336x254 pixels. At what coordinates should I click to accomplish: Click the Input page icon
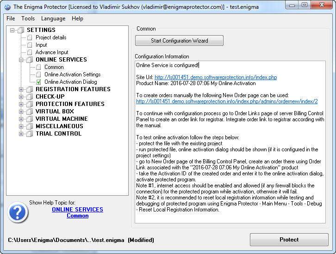point(30,45)
